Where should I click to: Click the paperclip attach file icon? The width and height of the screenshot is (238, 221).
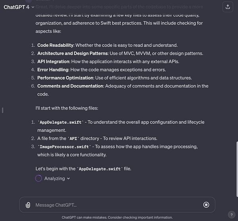pos(28,205)
